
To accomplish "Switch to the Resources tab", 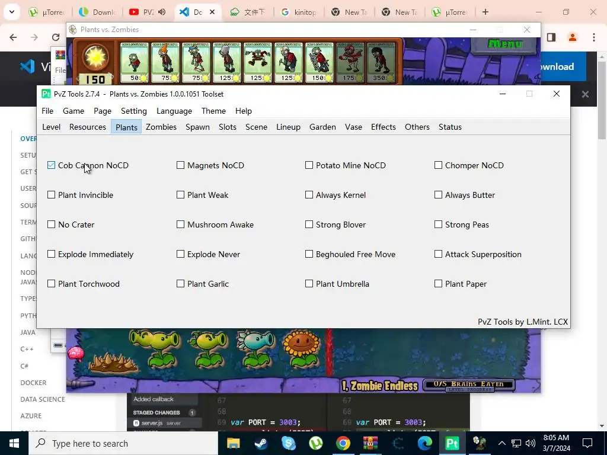I will click(x=88, y=127).
